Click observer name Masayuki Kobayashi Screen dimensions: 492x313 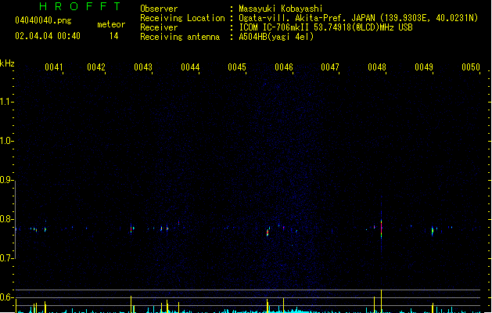coord(280,9)
